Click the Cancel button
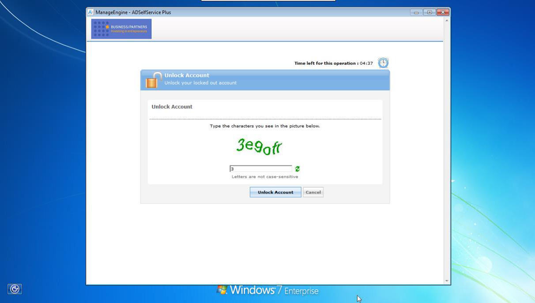This screenshot has height=303, width=535. click(313, 192)
